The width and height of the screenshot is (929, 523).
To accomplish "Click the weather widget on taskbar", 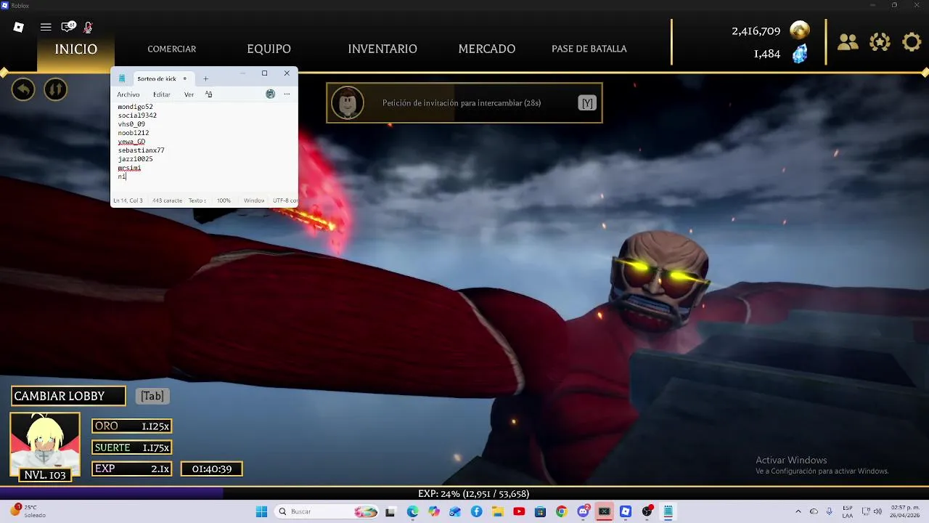I will [28, 511].
